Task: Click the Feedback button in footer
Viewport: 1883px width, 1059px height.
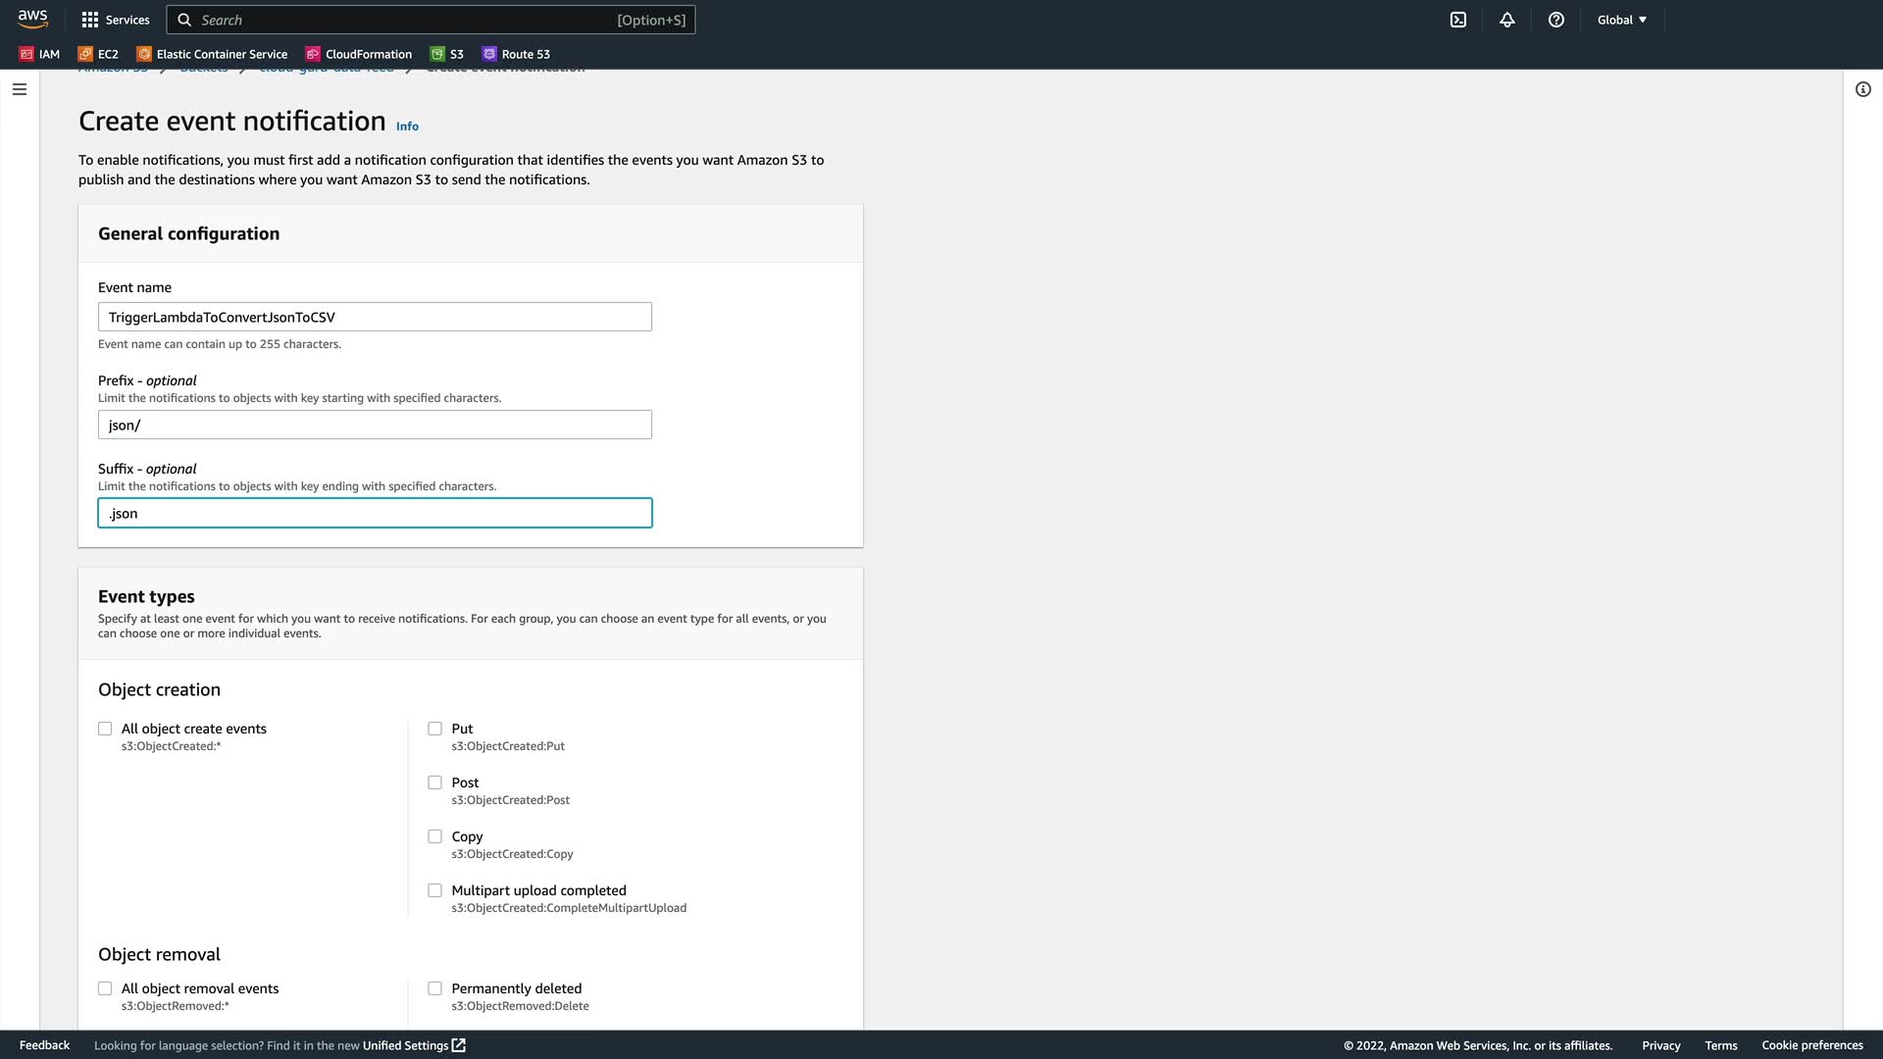Action: coord(44,1045)
